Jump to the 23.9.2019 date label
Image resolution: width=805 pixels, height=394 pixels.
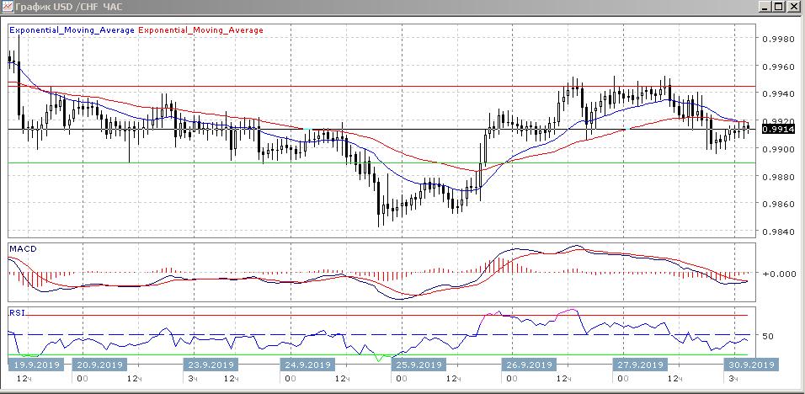coord(210,365)
